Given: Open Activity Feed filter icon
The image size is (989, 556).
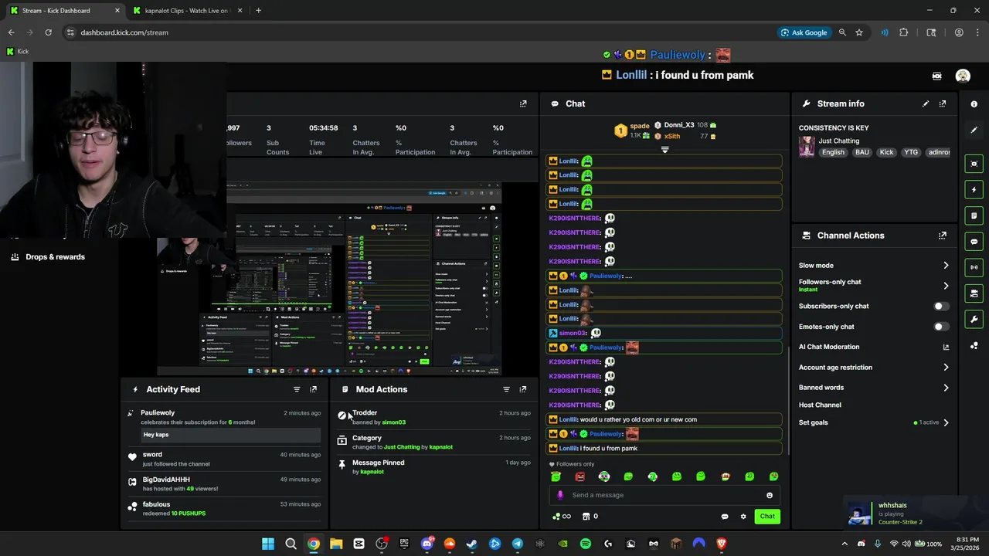Looking at the screenshot, I should click(x=297, y=389).
